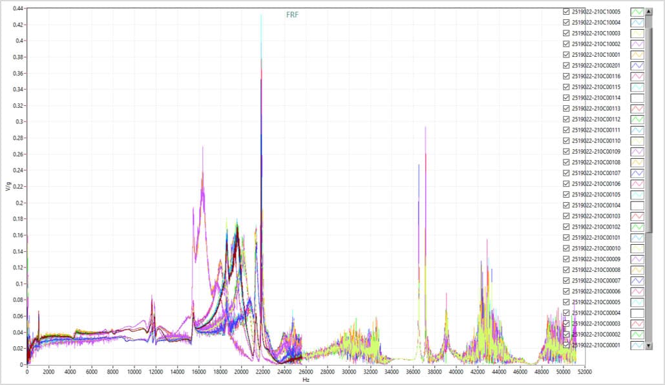Viewport: 665px width, 385px height.
Task: Open the plot icon for 2519022-210C00103
Action: (639, 216)
